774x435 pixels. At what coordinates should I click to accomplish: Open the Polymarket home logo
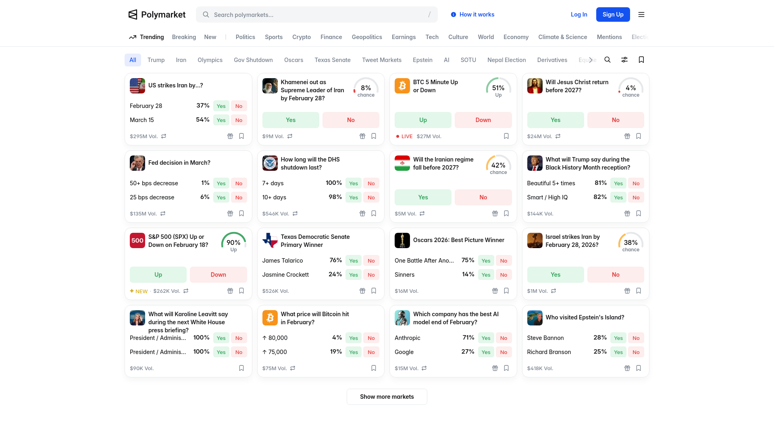pos(157,14)
